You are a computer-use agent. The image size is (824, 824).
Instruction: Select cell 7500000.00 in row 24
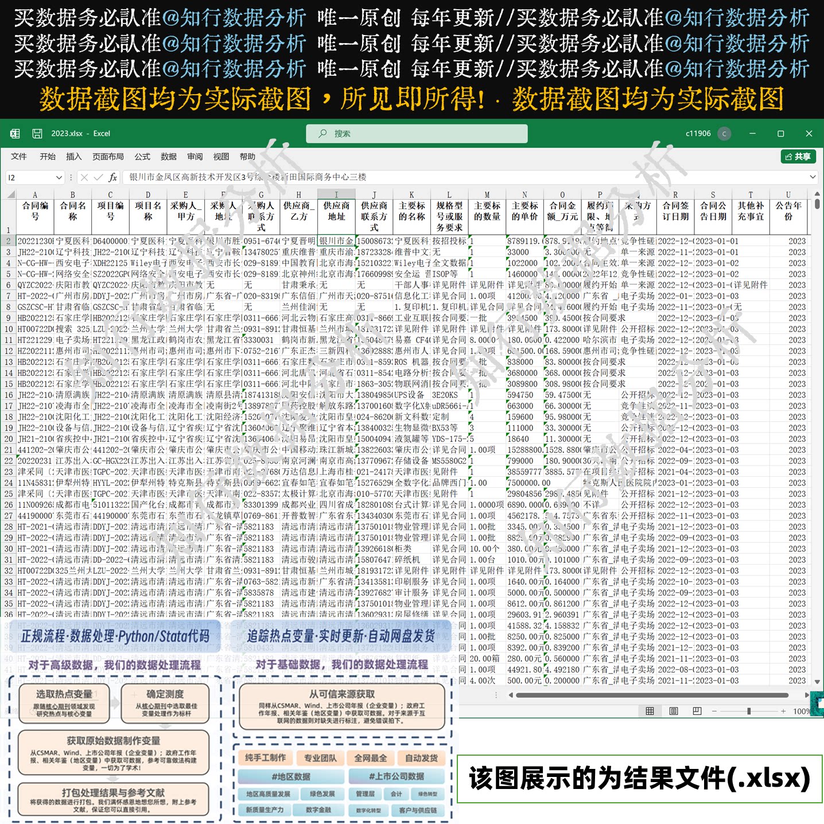point(524,483)
